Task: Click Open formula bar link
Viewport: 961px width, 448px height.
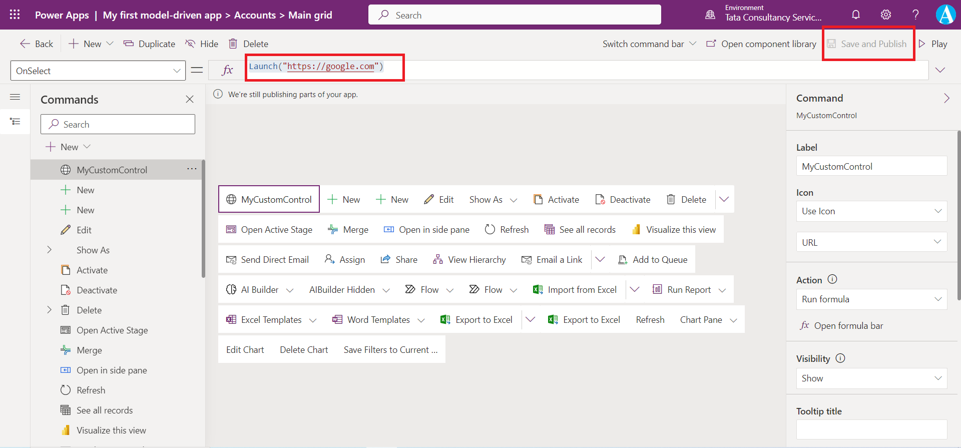Action: pyautogui.click(x=848, y=326)
